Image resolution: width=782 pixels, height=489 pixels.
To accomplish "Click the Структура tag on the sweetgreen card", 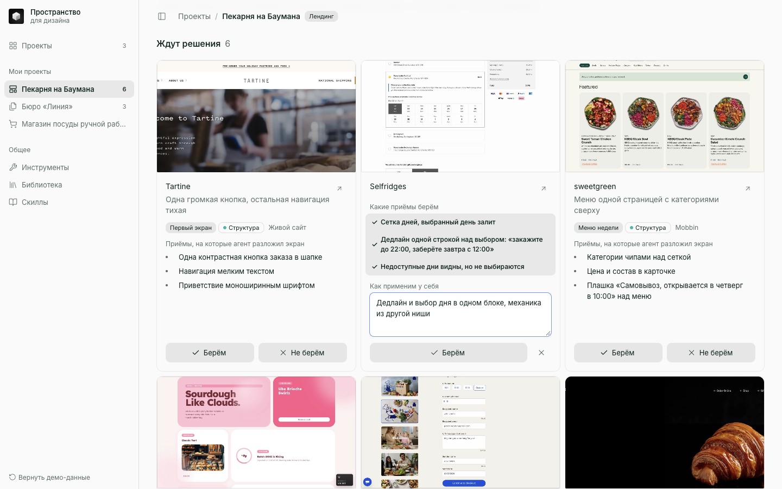I will click(x=648, y=228).
